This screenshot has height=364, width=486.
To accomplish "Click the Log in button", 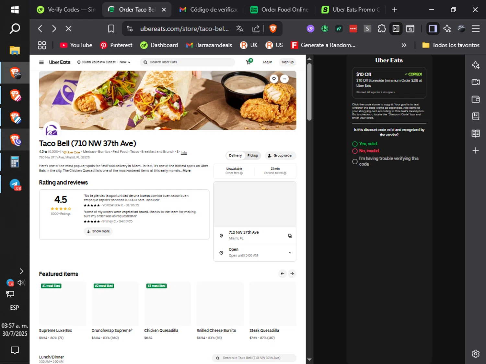I will coord(267,62).
